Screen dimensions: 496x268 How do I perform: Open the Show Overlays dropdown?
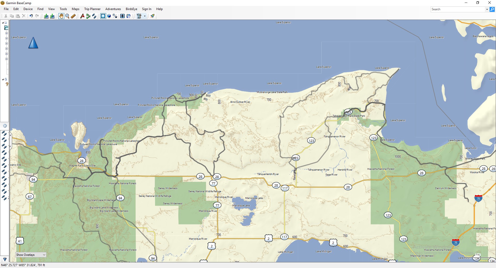tap(31, 255)
